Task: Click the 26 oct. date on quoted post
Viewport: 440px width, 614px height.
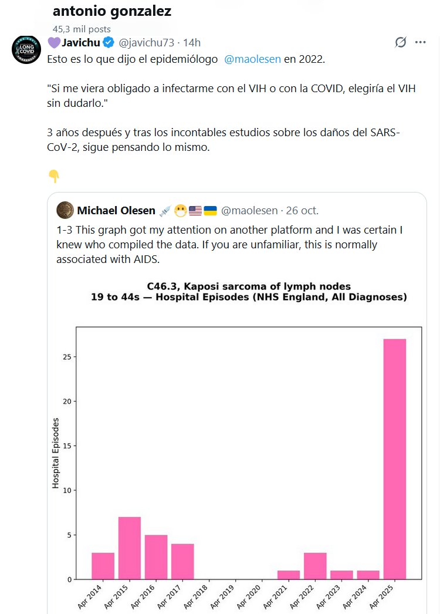Action: (302, 210)
